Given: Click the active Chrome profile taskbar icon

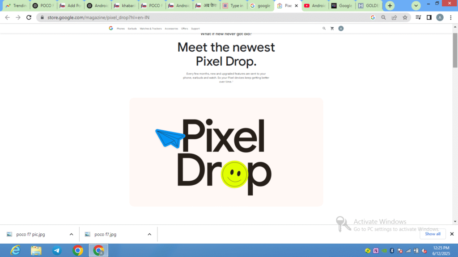Looking at the screenshot, I should [98, 250].
